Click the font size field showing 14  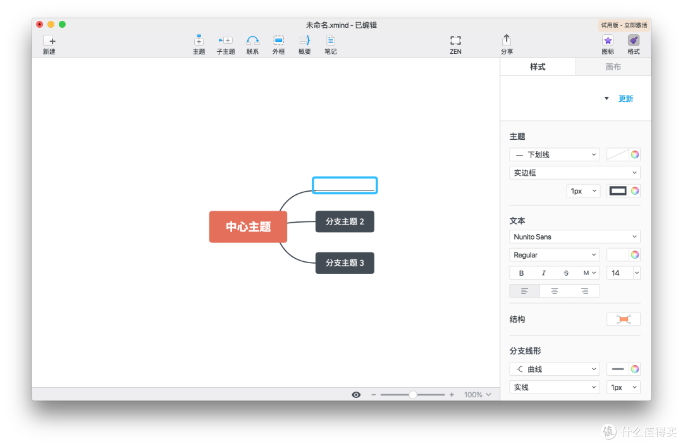[x=619, y=273]
